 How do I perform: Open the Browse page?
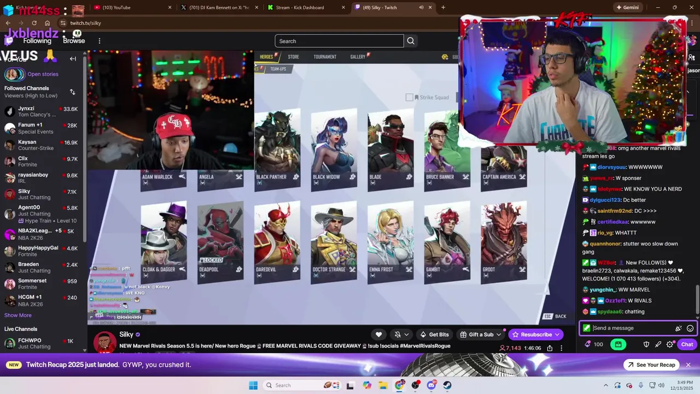click(x=74, y=41)
